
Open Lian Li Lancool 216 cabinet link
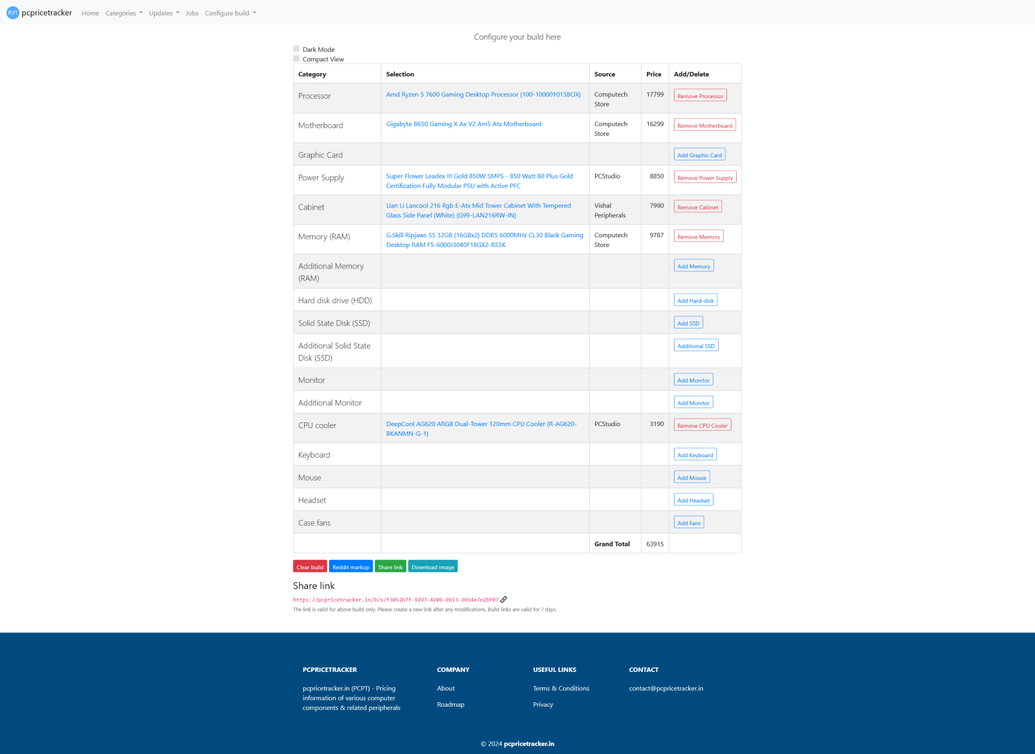click(x=479, y=210)
